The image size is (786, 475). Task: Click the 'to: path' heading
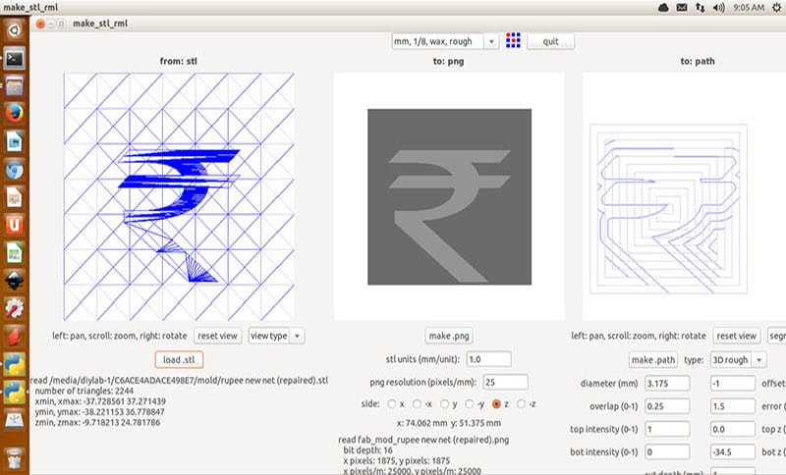698,61
